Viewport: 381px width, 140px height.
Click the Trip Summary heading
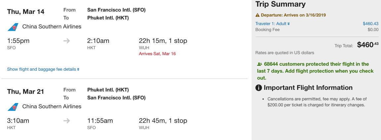(280, 4)
